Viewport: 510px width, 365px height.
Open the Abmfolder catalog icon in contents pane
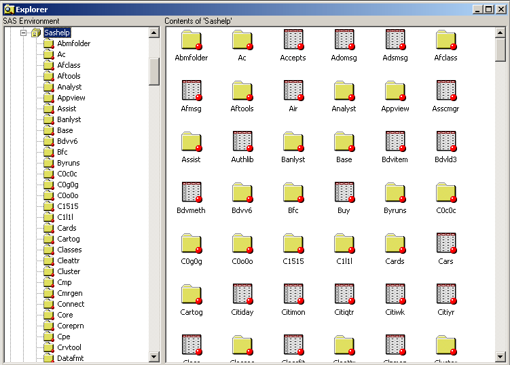coord(192,39)
